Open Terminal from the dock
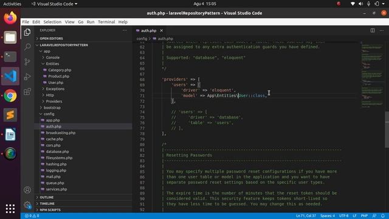 10,57
